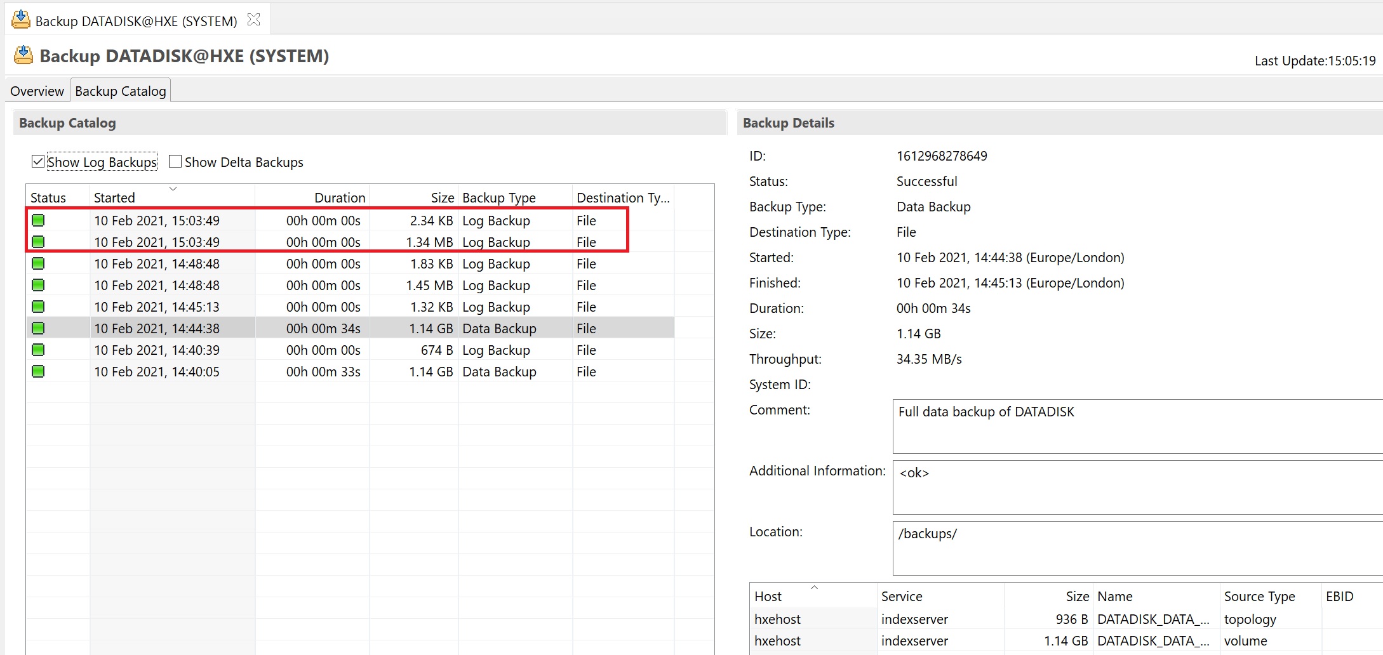Screen dimensions: 1383x655
Task: Select the 674 B log backup row
Action: click(x=351, y=350)
